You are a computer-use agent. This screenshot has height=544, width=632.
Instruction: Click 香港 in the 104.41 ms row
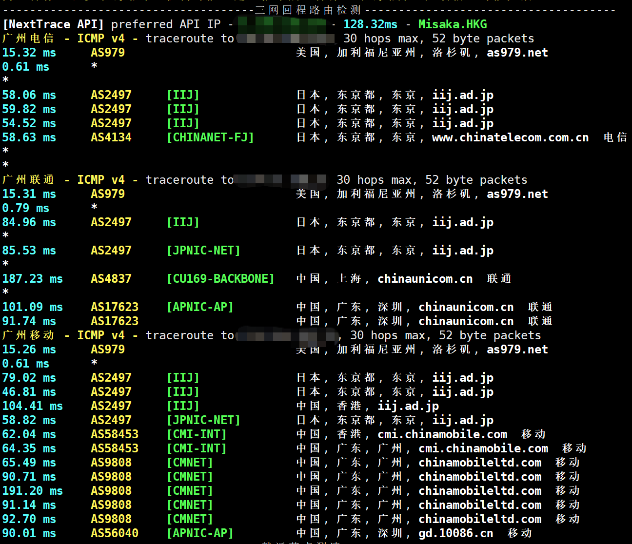click(x=349, y=406)
